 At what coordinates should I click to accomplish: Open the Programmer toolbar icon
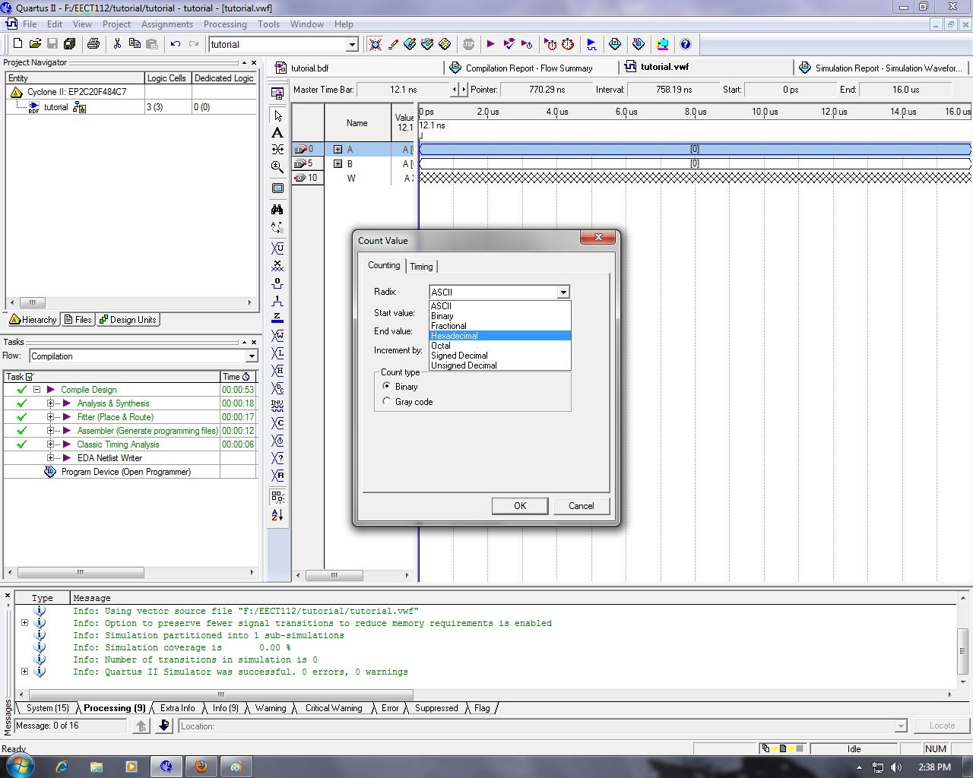click(x=663, y=44)
